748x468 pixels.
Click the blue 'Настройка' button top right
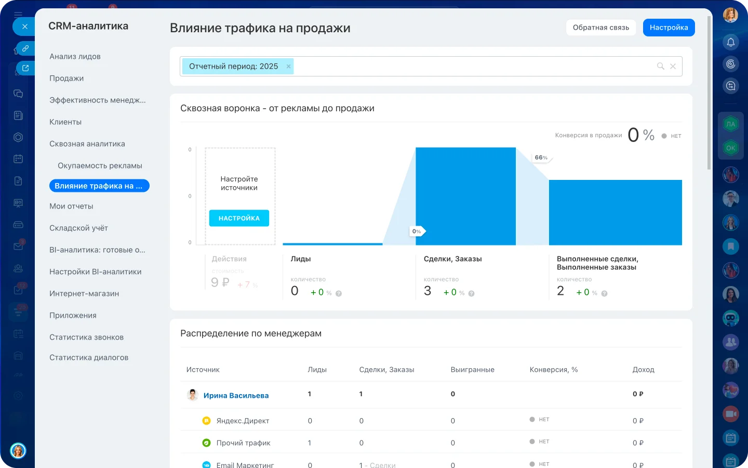(669, 28)
